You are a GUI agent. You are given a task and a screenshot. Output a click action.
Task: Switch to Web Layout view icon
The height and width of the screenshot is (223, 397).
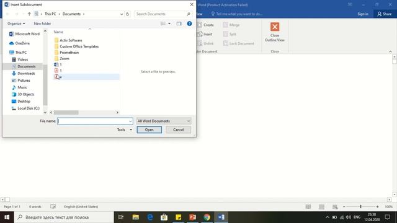335,207
